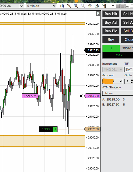The width and height of the screenshot is (133, 172).
Task: Toggle the chart trader panel icon
Action: (x=104, y=6)
